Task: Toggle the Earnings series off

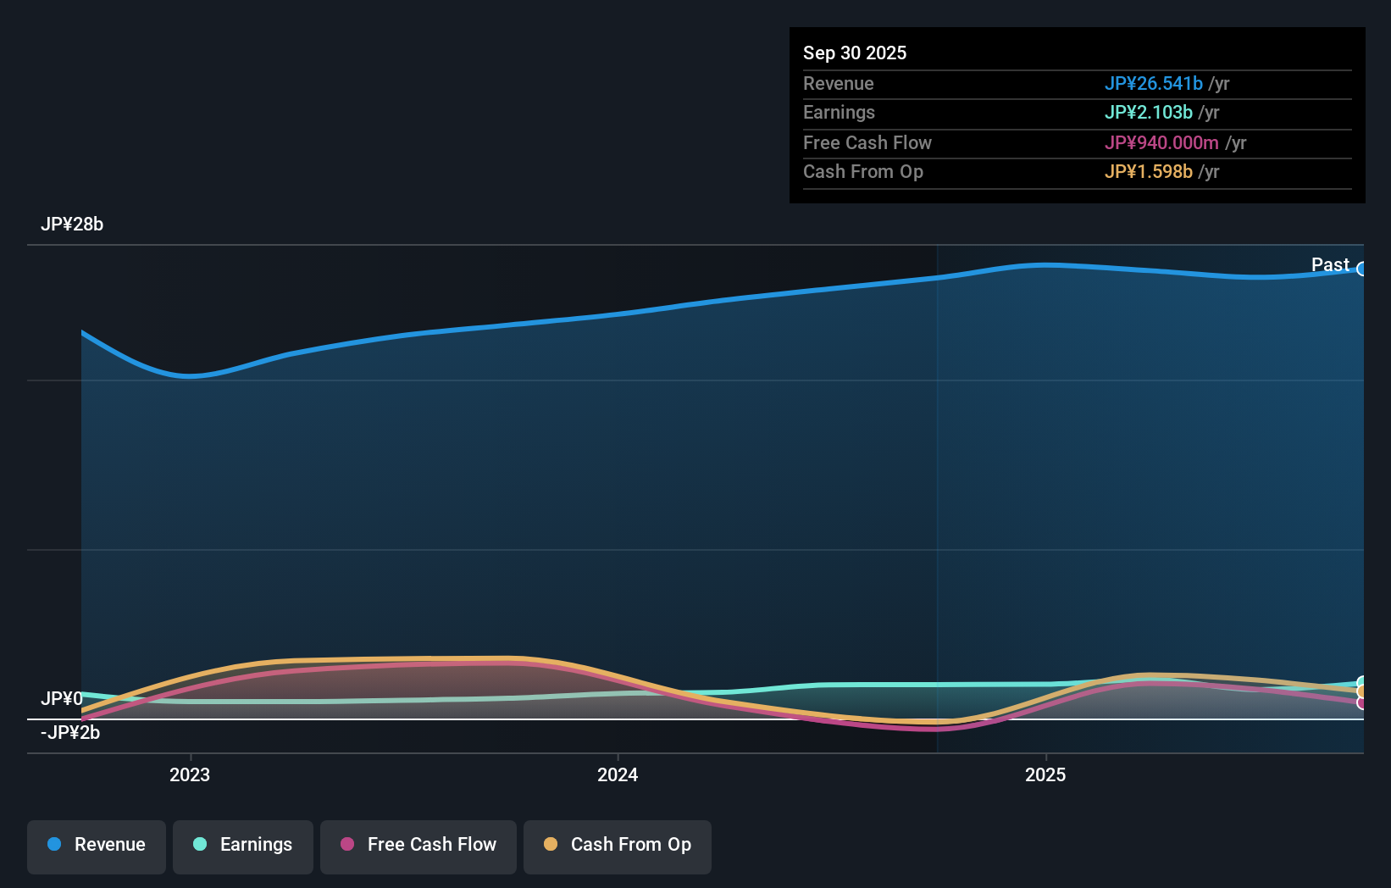Action: click(242, 846)
